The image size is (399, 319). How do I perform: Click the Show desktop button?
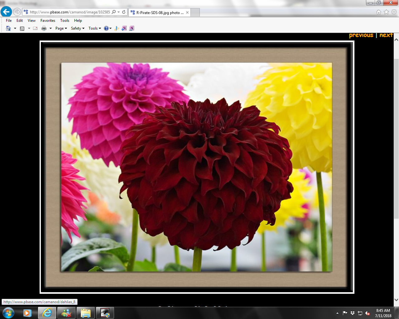tap(397, 313)
